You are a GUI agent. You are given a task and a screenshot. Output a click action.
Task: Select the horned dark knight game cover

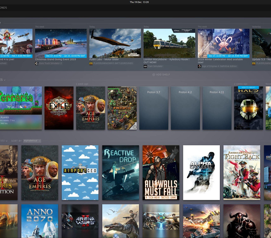[x=242, y=221]
